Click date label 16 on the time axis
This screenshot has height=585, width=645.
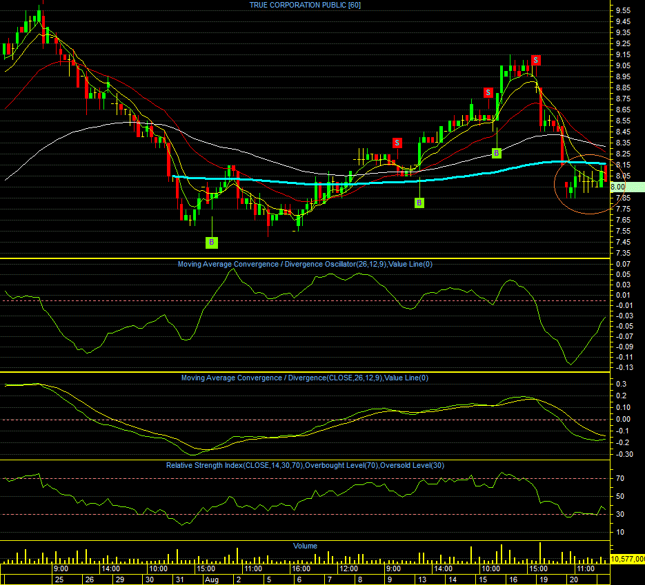513,579
